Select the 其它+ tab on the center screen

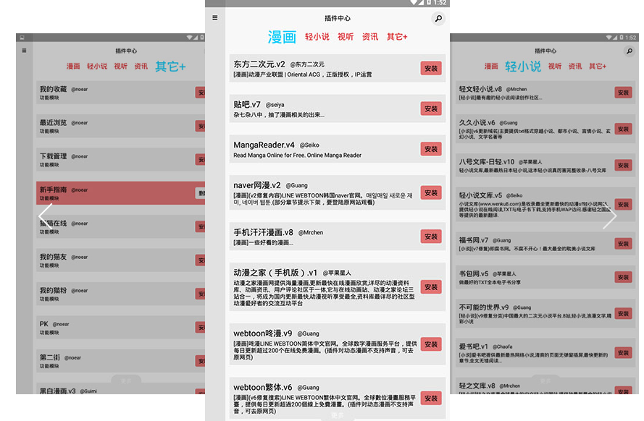pyautogui.click(x=397, y=37)
